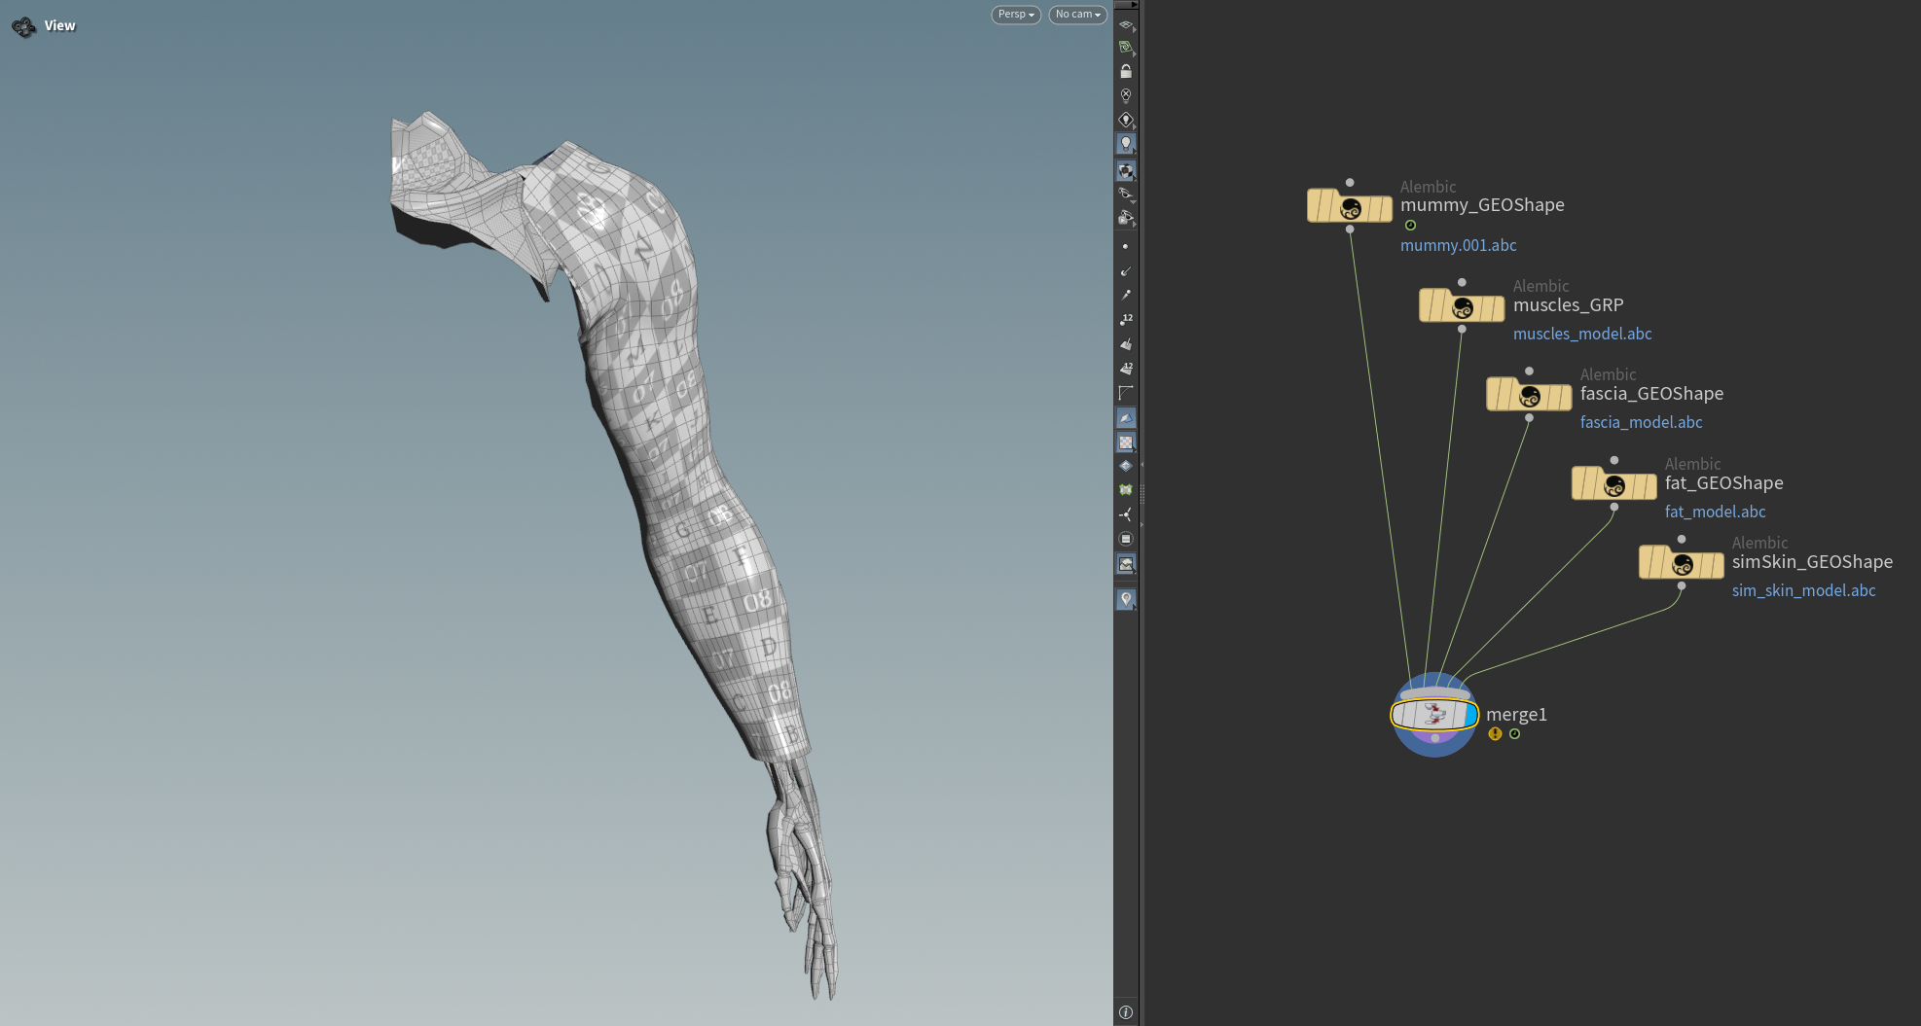1921x1026 pixels.
Task: Select the visualizers eyeglasses icon
Action: (1126, 194)
